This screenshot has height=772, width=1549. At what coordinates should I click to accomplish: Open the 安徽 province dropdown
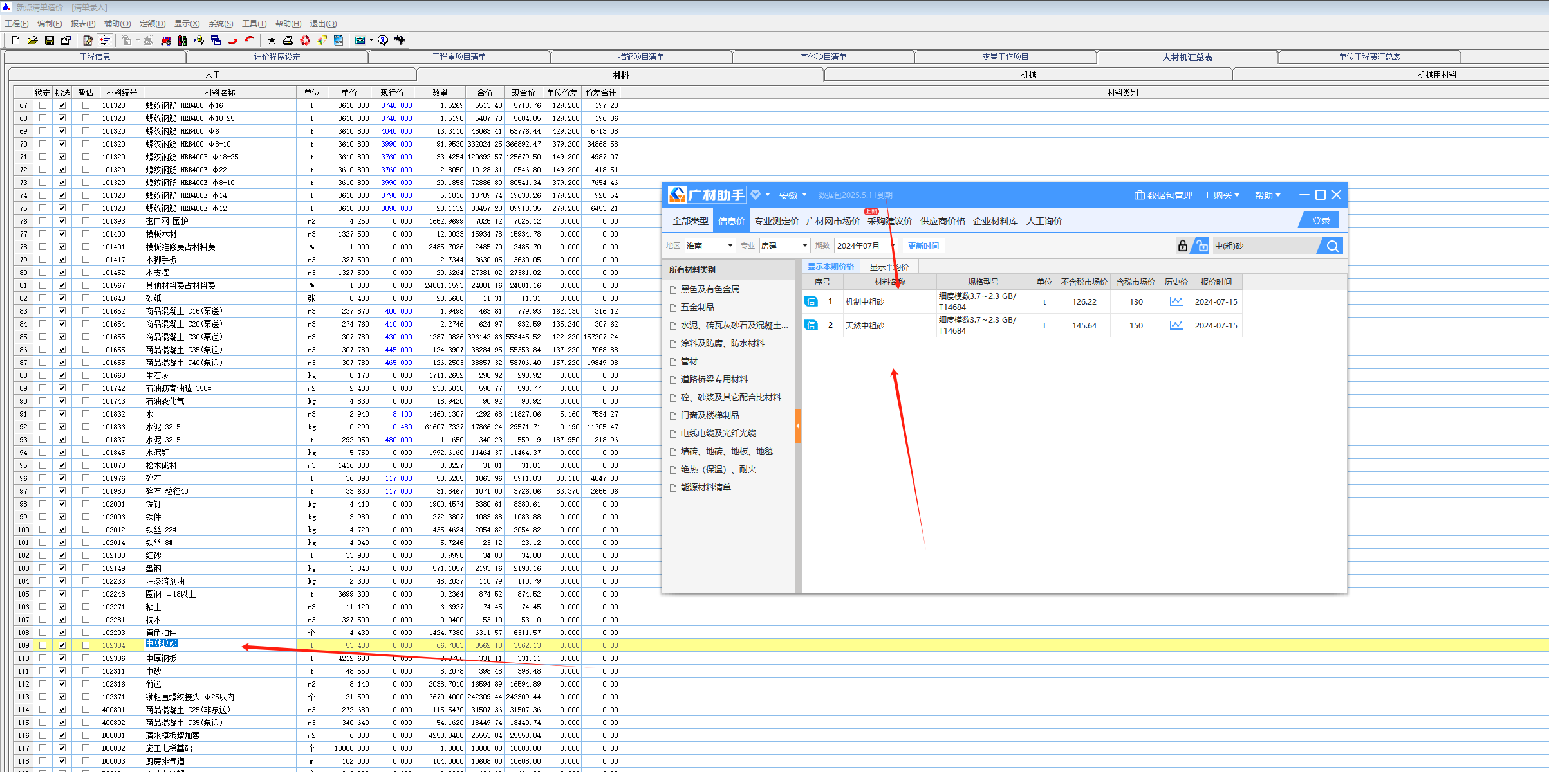(792, 195)
